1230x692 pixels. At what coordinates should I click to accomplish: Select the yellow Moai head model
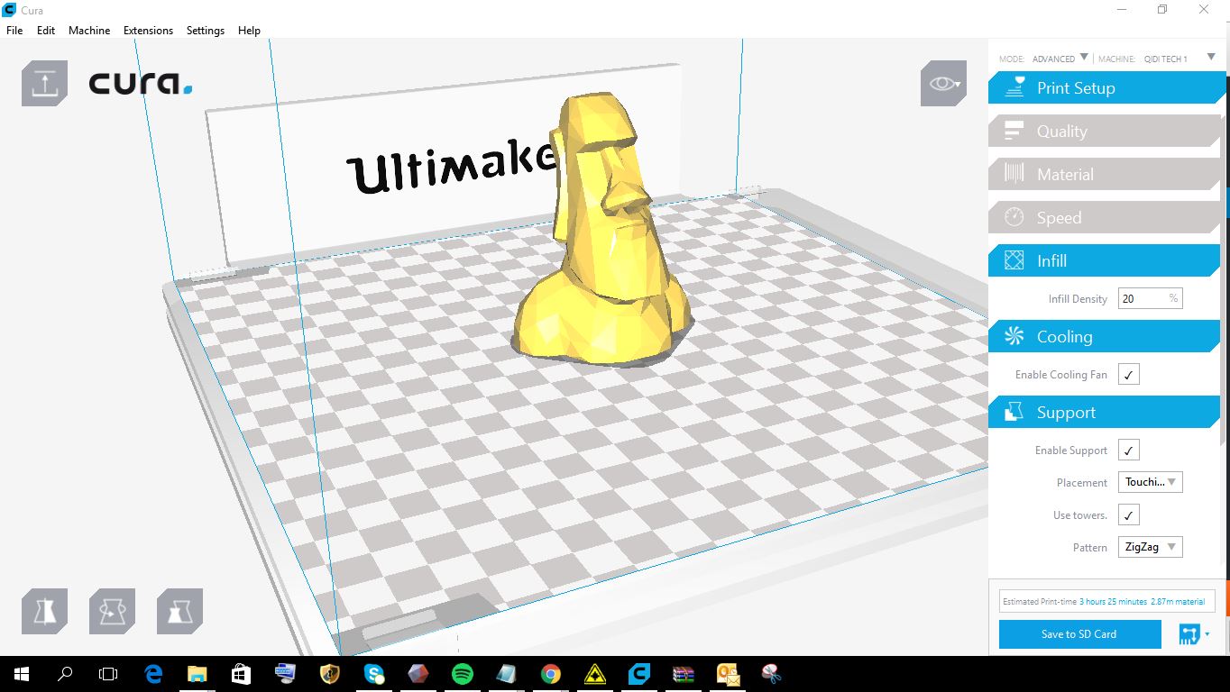tap(602, 230)
